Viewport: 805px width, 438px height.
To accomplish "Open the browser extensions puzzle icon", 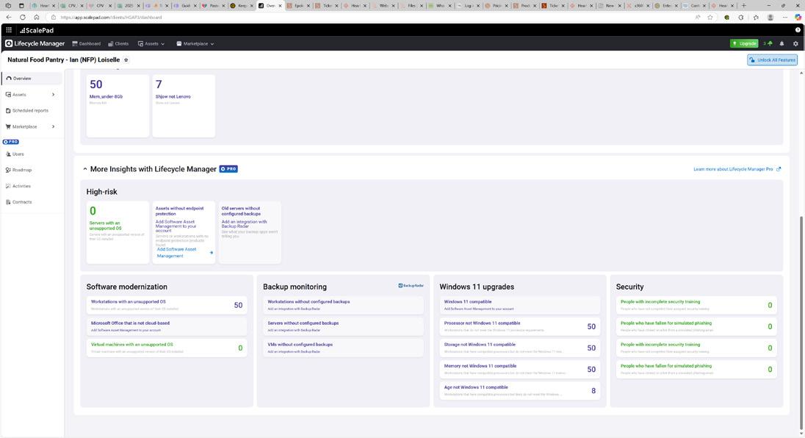I will point(741,17).
